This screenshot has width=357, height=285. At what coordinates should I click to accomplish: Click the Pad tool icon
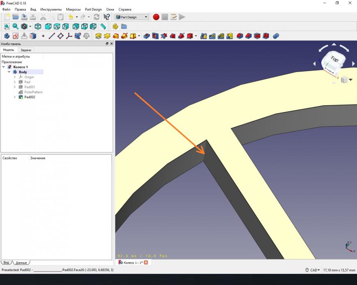click(x=98, y=36)
